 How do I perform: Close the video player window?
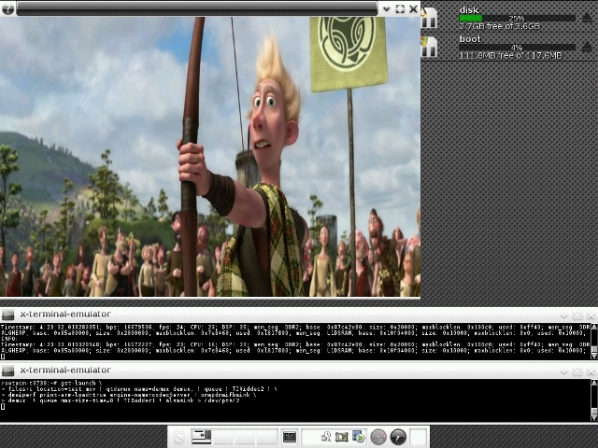pos(413,8)
